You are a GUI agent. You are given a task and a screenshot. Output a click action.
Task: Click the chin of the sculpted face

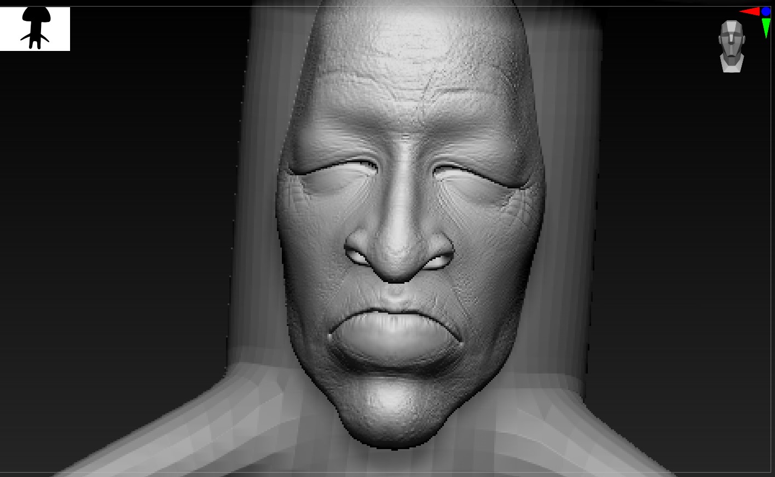(x=390, y=408)
